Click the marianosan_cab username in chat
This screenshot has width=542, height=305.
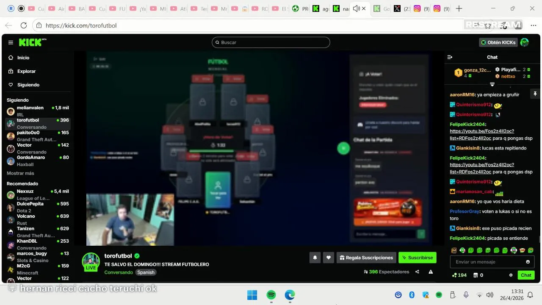pyautogui.click(x=475, y=191)
